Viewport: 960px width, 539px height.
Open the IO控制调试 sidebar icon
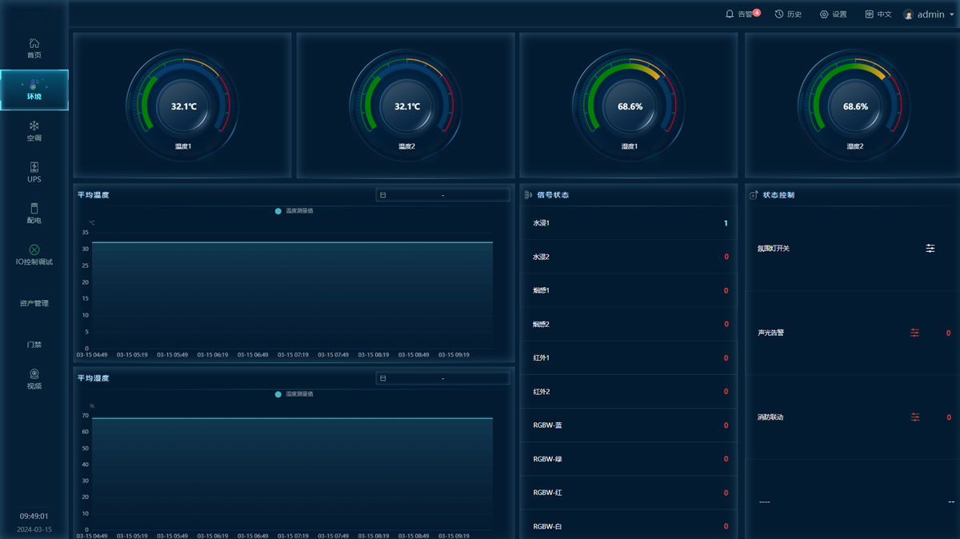(x=34, y=250)
